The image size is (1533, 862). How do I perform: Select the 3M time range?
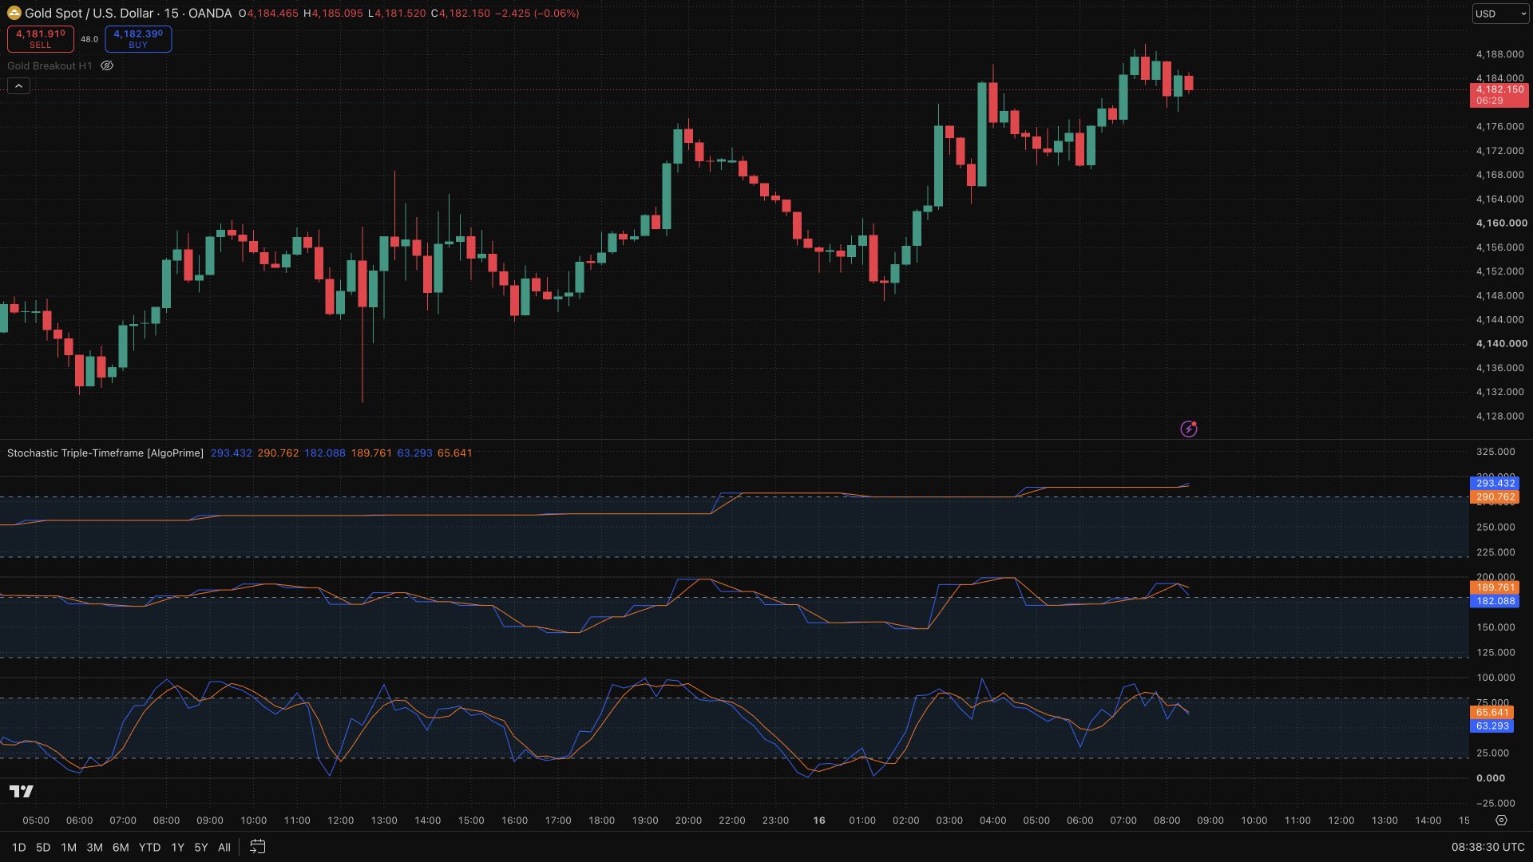coord(94,847)
